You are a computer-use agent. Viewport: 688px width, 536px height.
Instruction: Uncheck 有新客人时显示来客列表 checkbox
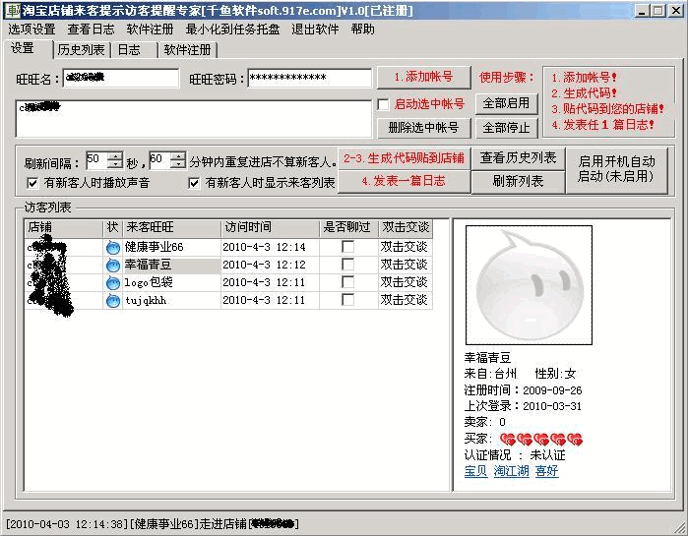(x=194, y=183)
